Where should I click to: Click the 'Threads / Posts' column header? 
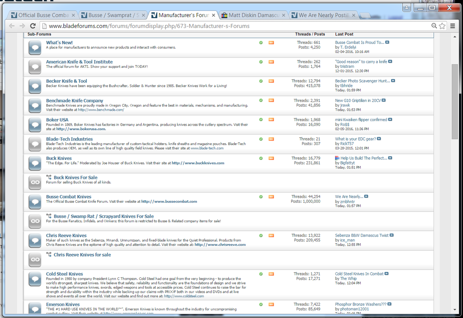[x=310, y=34]
